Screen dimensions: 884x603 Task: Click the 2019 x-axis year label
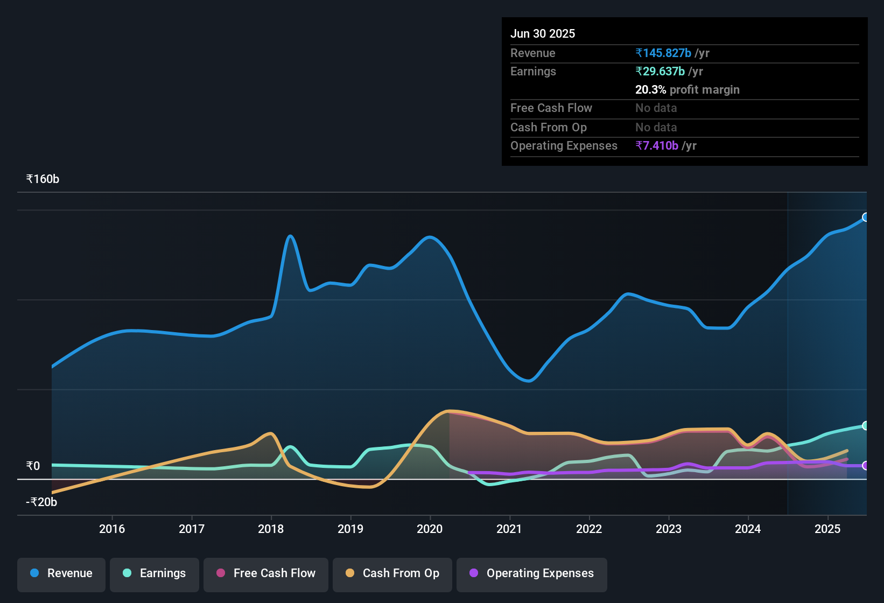click(350, 529)
